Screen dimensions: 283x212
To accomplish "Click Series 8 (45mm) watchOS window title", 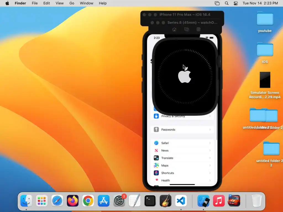I will 192,23.
